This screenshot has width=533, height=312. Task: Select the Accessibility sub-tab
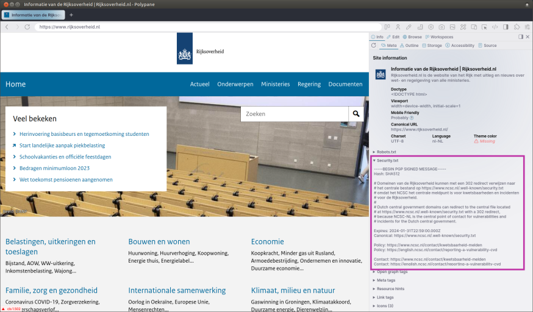[460, 45]
